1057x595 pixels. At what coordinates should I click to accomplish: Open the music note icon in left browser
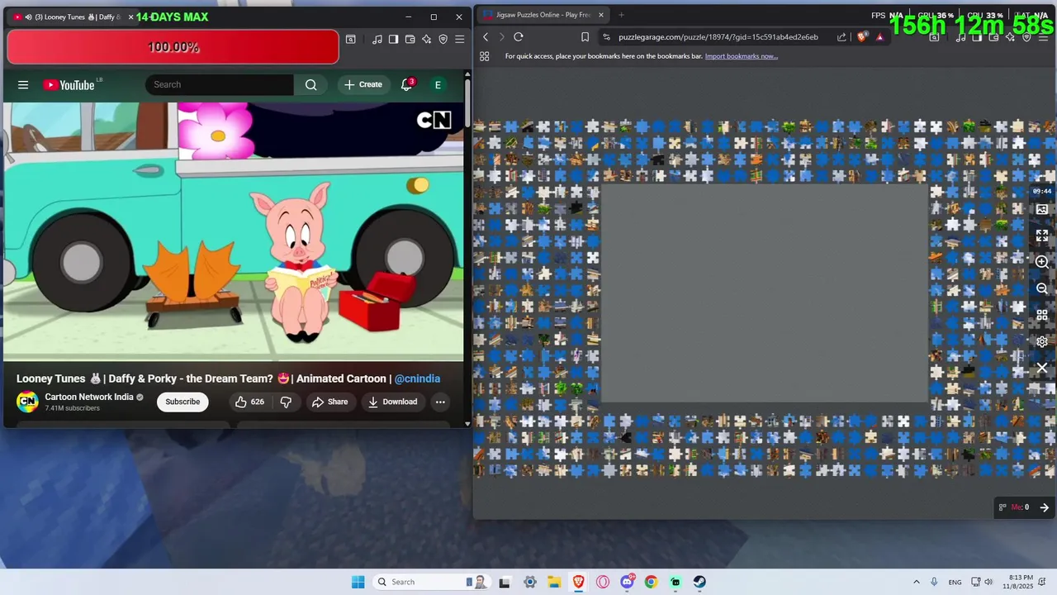pos(377,39)
